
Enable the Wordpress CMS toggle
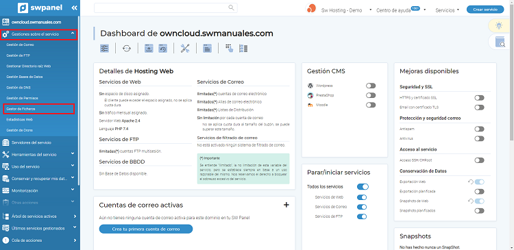point(371,86)
